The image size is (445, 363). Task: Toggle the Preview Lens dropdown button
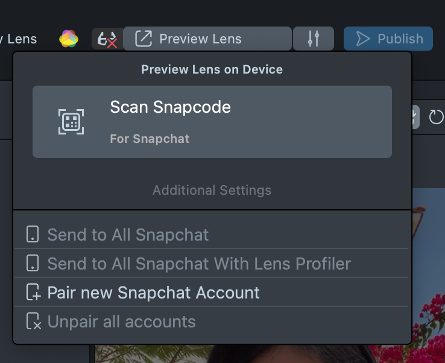click(x=207, y=39)
